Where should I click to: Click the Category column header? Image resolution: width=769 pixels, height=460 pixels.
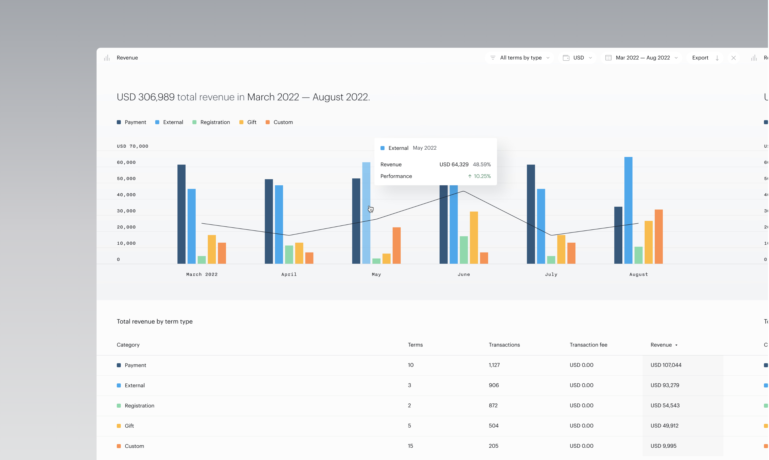tap(128, 345)
